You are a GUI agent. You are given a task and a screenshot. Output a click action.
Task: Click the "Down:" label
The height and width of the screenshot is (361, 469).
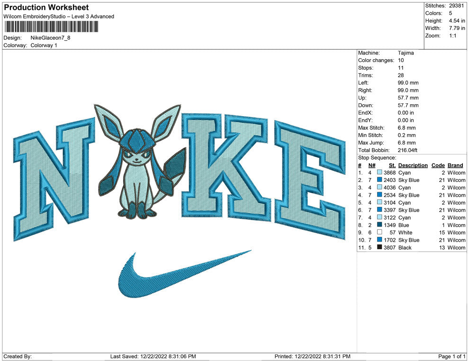[366, 105]
